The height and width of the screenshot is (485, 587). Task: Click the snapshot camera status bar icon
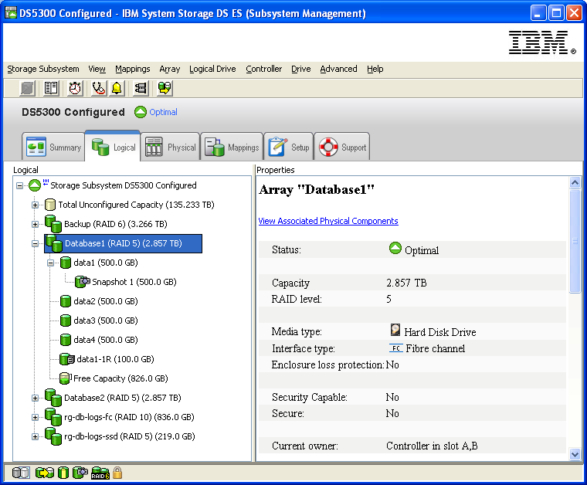pos(80,473)
